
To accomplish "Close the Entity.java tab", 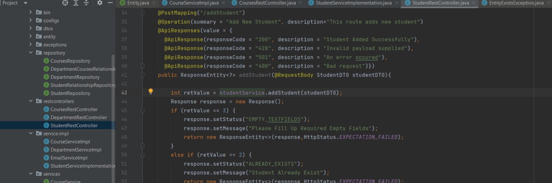I will tap(153, 3).
